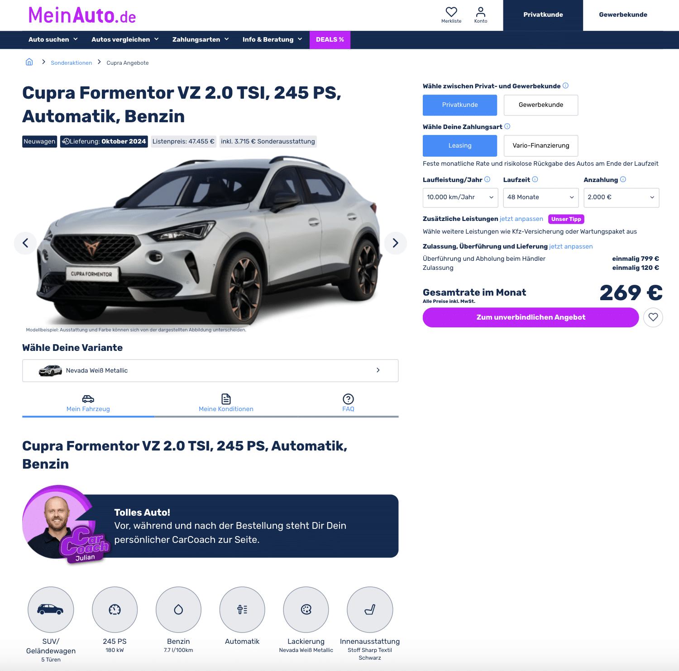
Task: Open the Konto account icon
Action: (x=481, y=12)
